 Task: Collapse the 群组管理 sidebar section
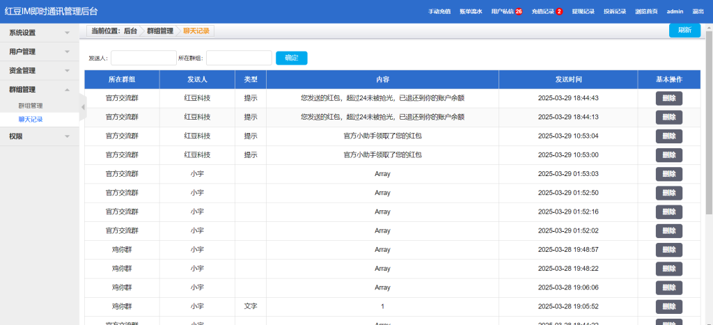[x=39, y=89]
